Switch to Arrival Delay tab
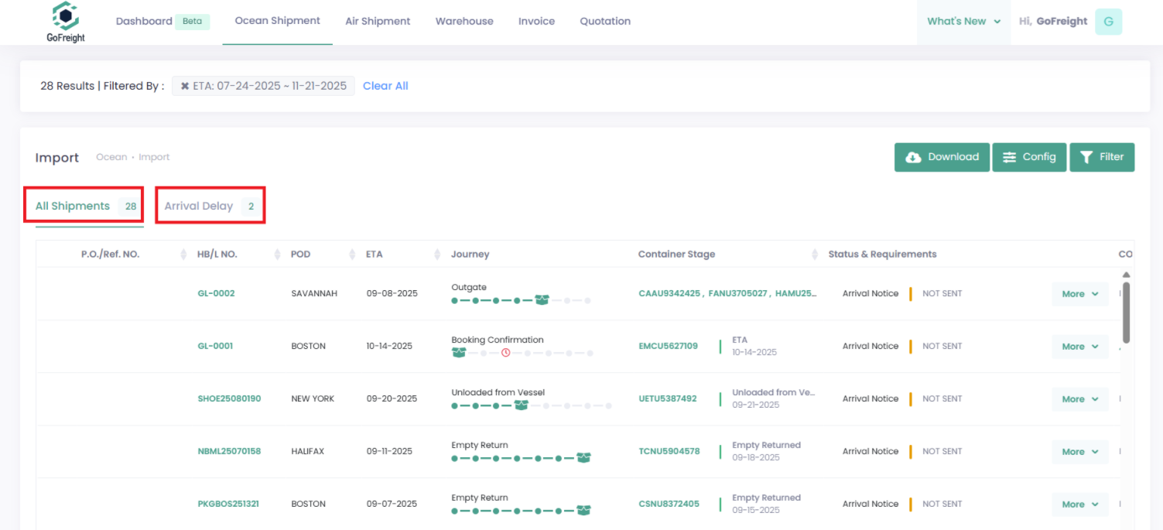Screen dimensions: 1163x530 tap(210, 206)
